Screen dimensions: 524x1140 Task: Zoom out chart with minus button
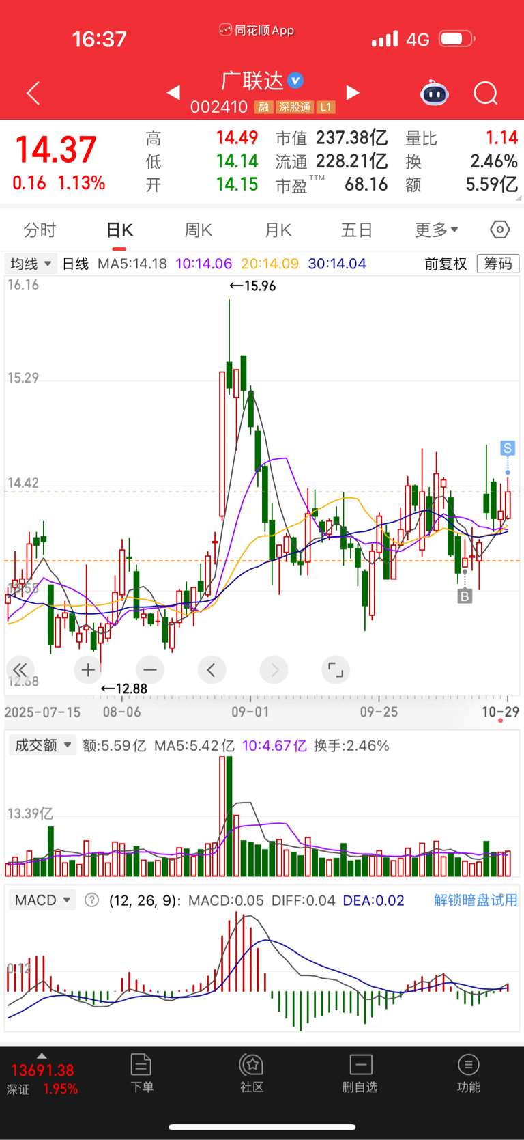click(150, 670)
